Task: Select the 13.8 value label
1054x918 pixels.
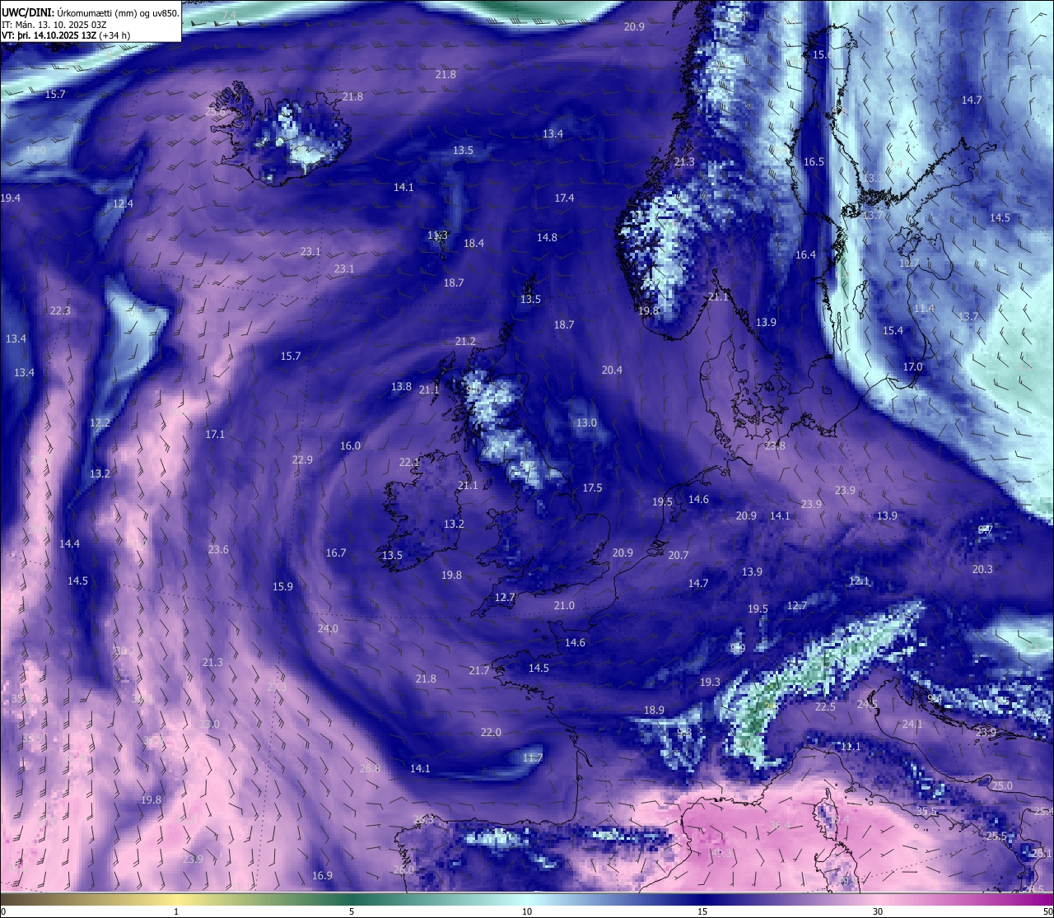Action: point(401,387)
